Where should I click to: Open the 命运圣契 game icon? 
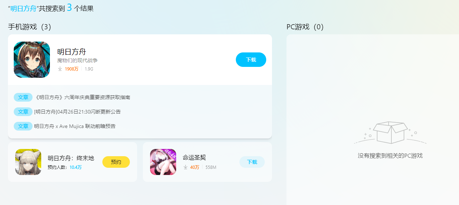tap(163, 162)
